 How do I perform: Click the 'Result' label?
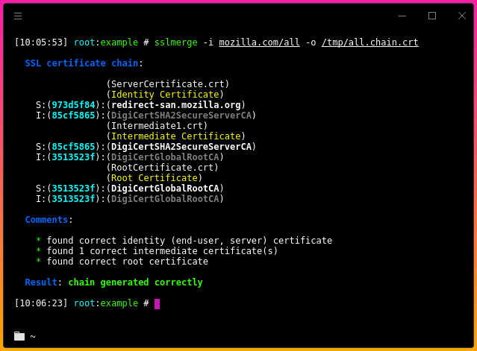(41, 282)
